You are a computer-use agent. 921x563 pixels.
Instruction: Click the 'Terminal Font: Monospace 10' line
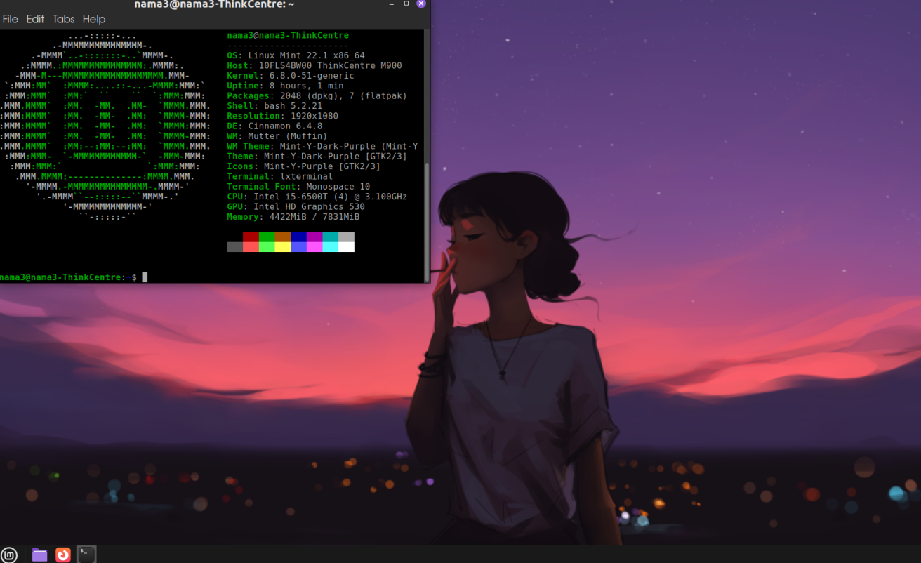pos(298,187)
